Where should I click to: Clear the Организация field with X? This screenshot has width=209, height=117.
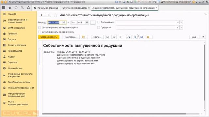point(181,22)
